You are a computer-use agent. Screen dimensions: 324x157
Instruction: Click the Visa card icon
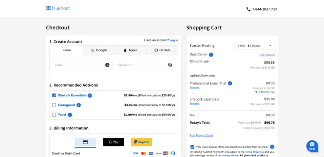tap(136, 153)
